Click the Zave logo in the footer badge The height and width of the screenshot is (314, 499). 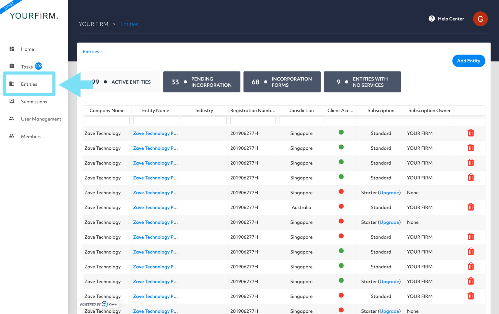pyautogui.click(x=104, y=304)
